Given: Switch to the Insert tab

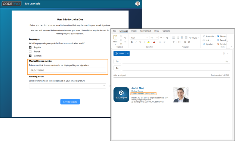Looking at the screenshot, I should point(134,31).
